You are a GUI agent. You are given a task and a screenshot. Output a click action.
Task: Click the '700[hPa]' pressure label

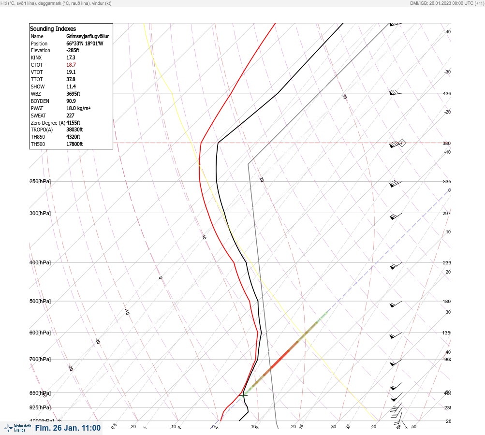40,359
